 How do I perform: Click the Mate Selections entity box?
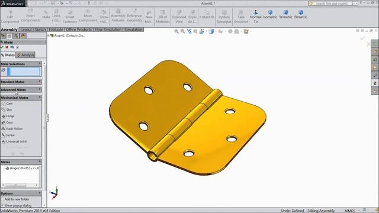point(24,72)
